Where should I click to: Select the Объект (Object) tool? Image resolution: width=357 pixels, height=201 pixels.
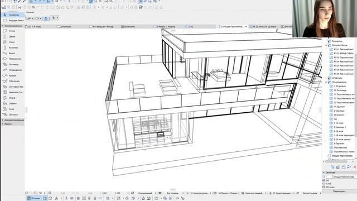12,103
